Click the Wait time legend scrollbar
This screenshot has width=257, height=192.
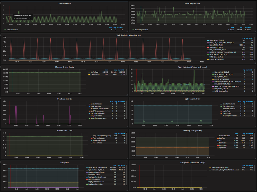click(x=254, y=49)
